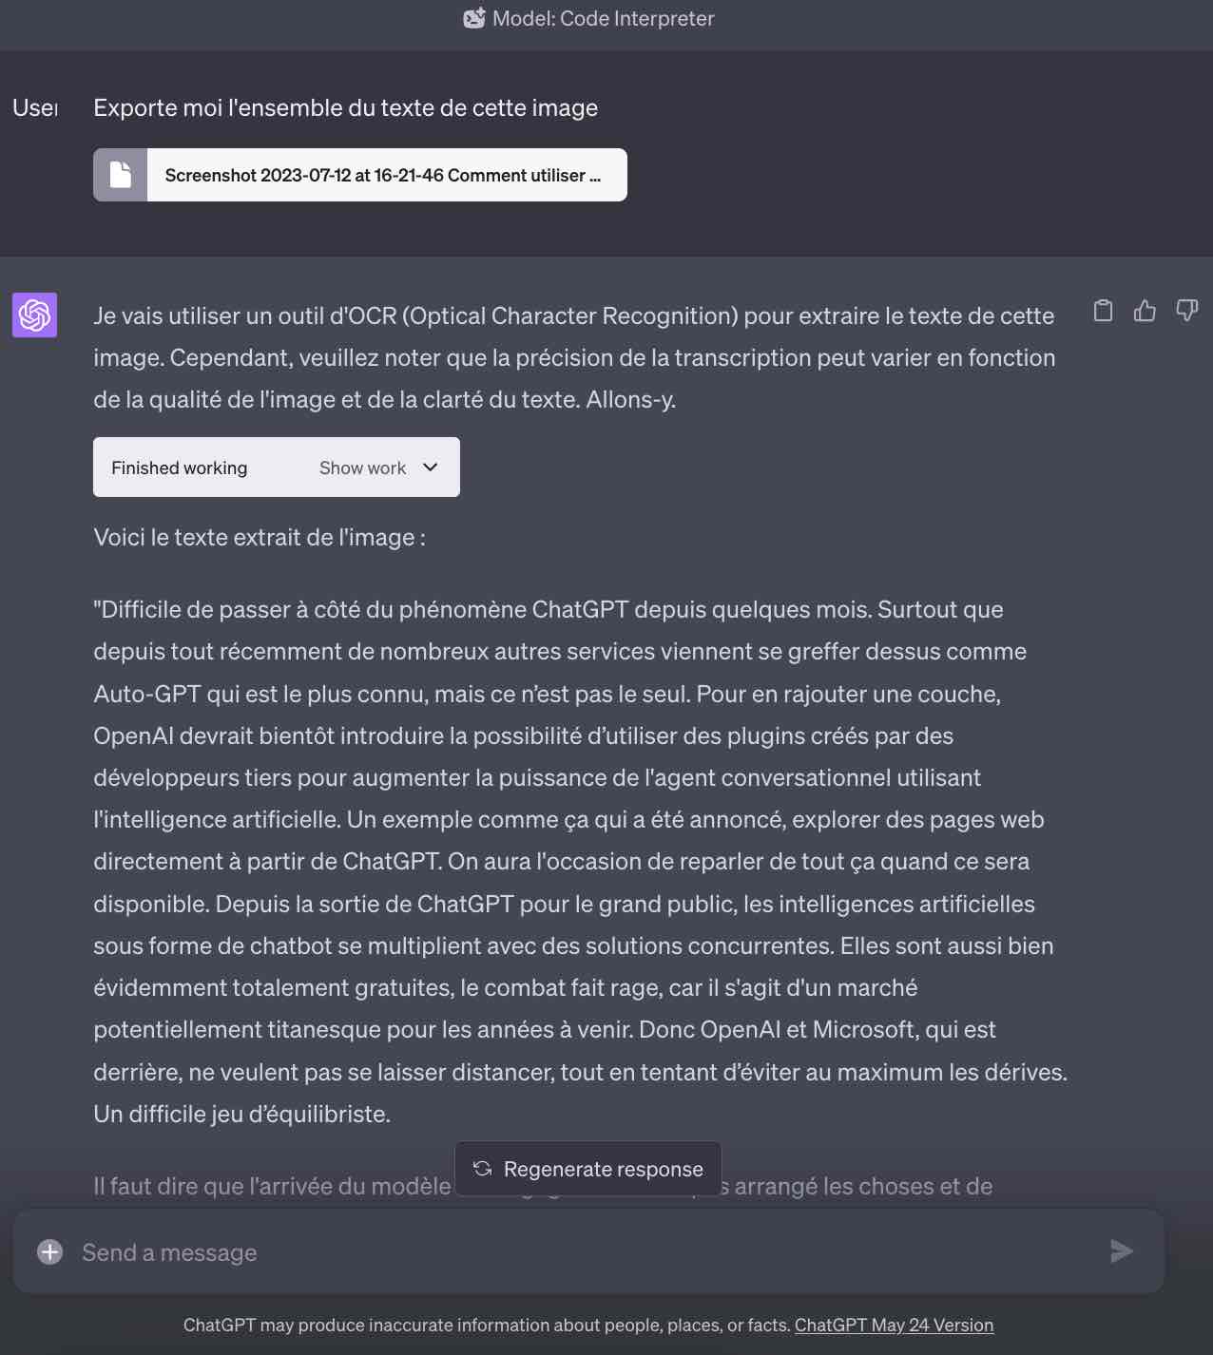The image size is (1213, 1355).
Task: Click the Finished working status label
Action: point(179,467)
